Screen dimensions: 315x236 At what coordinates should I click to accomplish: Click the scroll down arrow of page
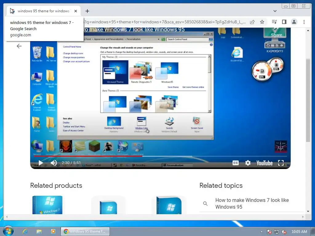[x=308, y=211]
